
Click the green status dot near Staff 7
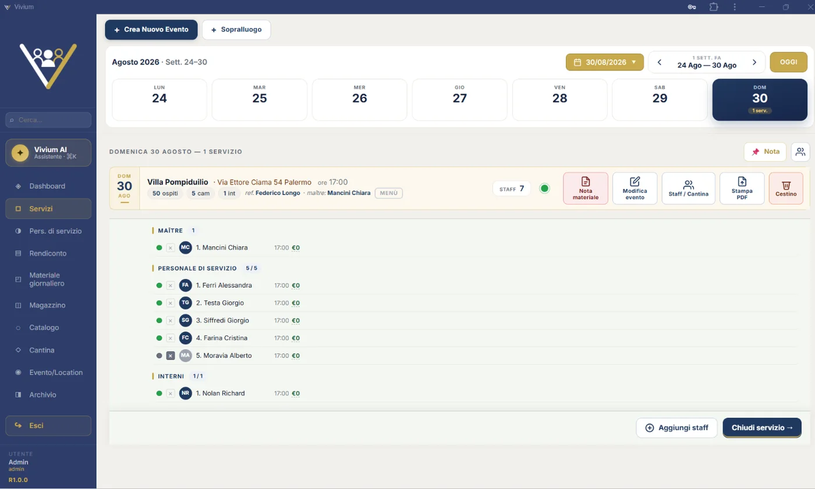pos(544,188)
